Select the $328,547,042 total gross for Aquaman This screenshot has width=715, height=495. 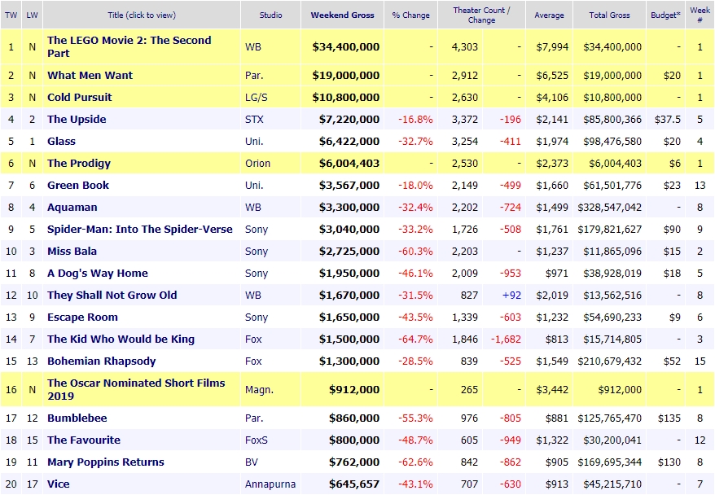click(x=610, y=207)
